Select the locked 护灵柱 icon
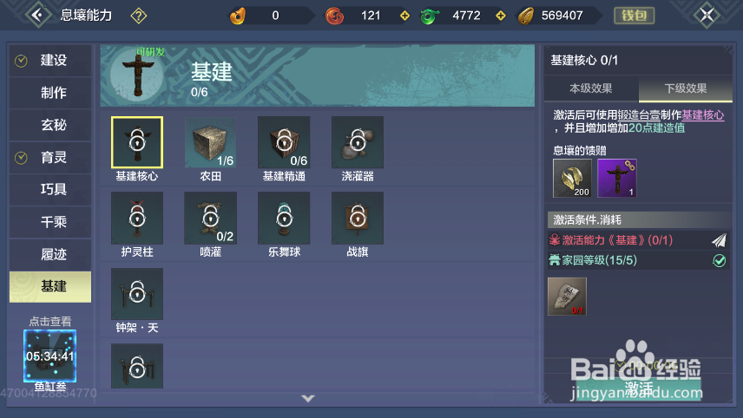The image size is (743, 418). tap(137, 218)
